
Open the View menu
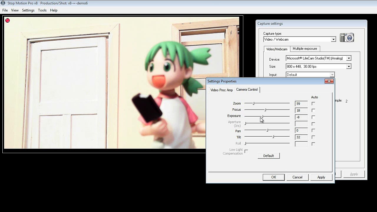tap(15, 10)
